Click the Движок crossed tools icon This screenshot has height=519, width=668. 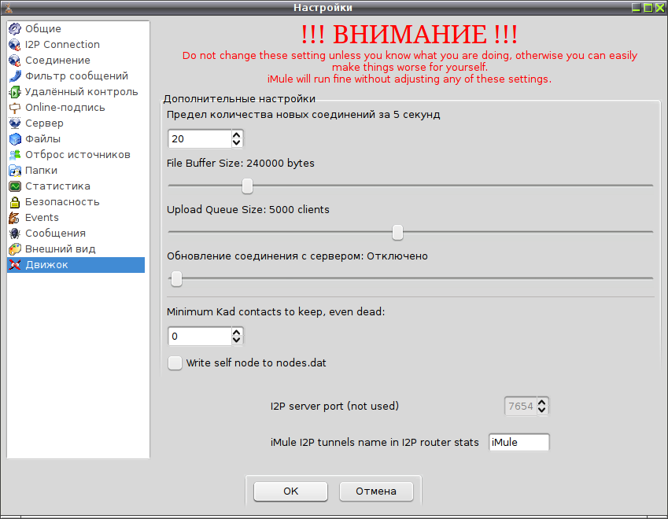(x=14, y=265)
